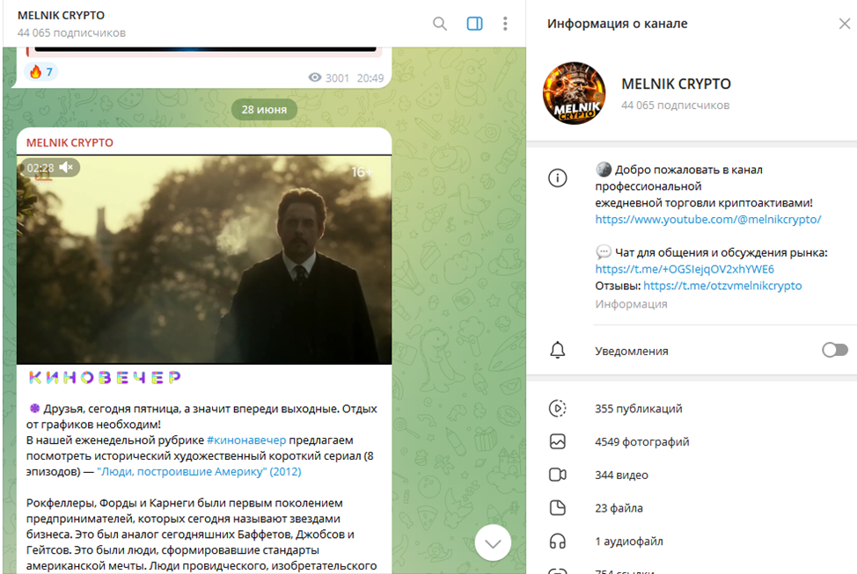Click the fire reaction with 7
Image resolution: width=857 pixels, height=574 pixels.
click(41, 72)
